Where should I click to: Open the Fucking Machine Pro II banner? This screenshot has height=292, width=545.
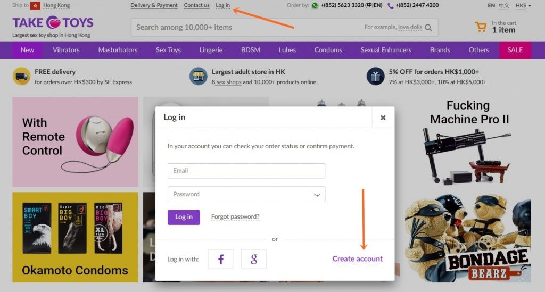point(468,143)
